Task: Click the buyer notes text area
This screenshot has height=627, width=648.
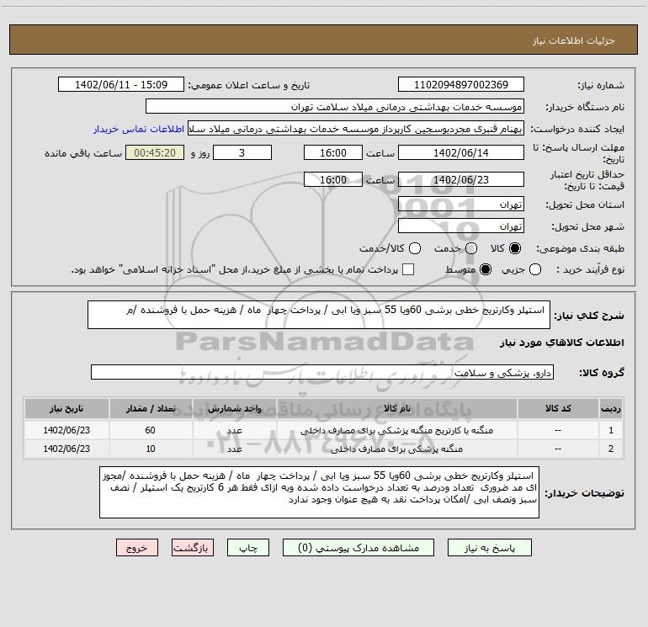Action: (x=319, y=492)
